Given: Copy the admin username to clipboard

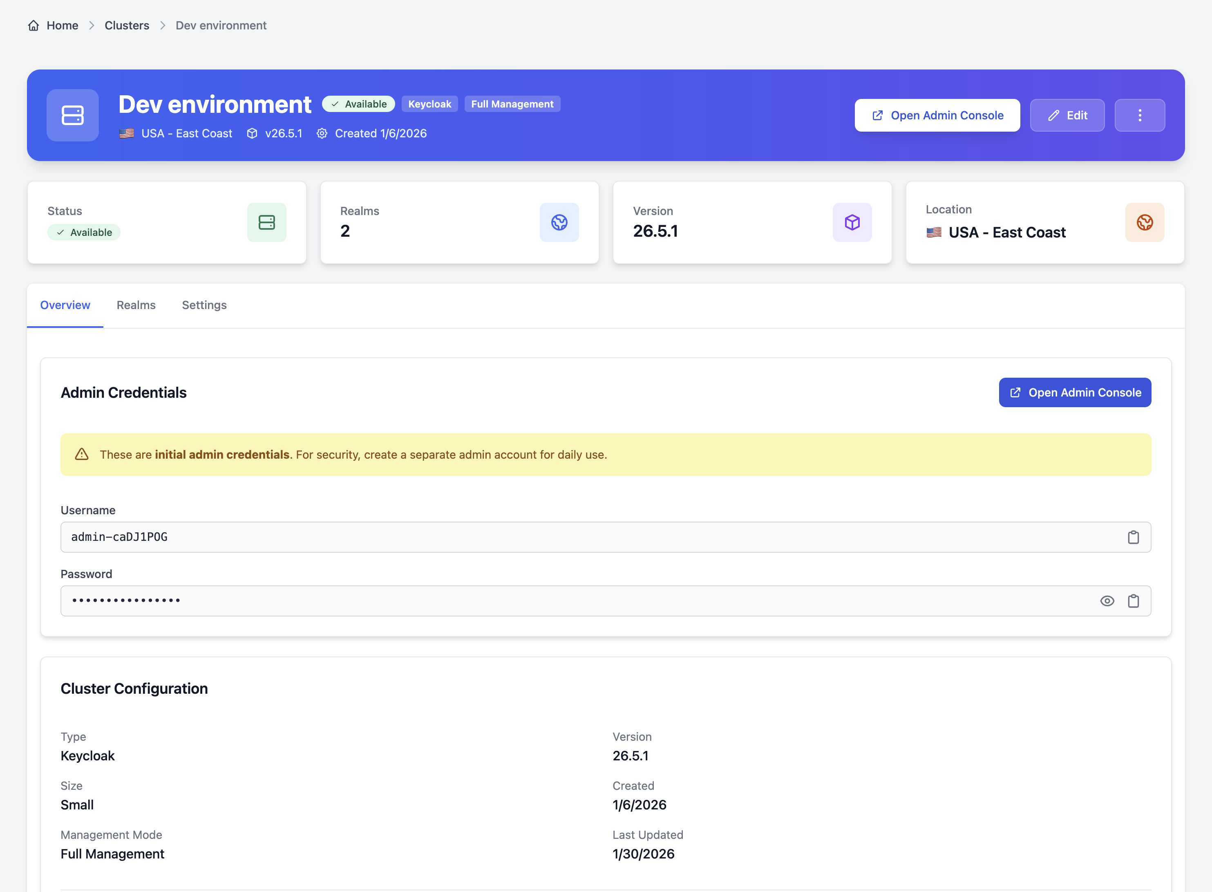Looking at the screenshot, I should tap(1133, 537).
